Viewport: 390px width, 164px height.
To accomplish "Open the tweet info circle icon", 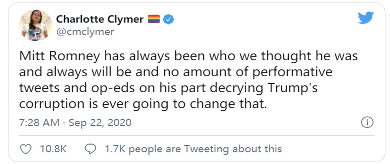I will [367, 122].
